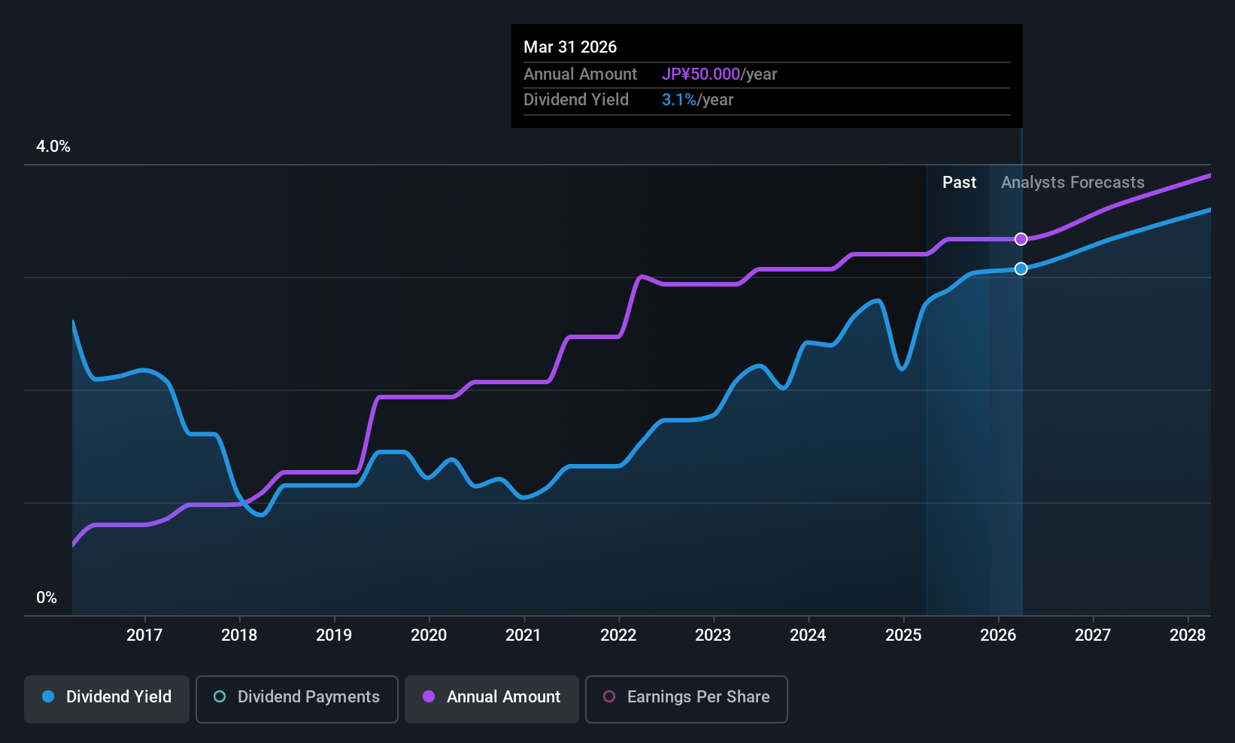Click the 4.0% y-axis label
The width and height of the screenshot is (1235, 743).
click(53, 147)
